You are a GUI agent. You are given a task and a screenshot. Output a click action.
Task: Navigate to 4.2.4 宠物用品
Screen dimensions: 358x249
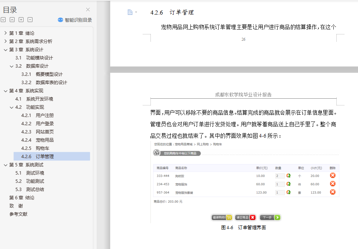click(x=37, y=140)
